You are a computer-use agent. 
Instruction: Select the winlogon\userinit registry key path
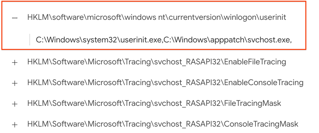pos(157,17)
